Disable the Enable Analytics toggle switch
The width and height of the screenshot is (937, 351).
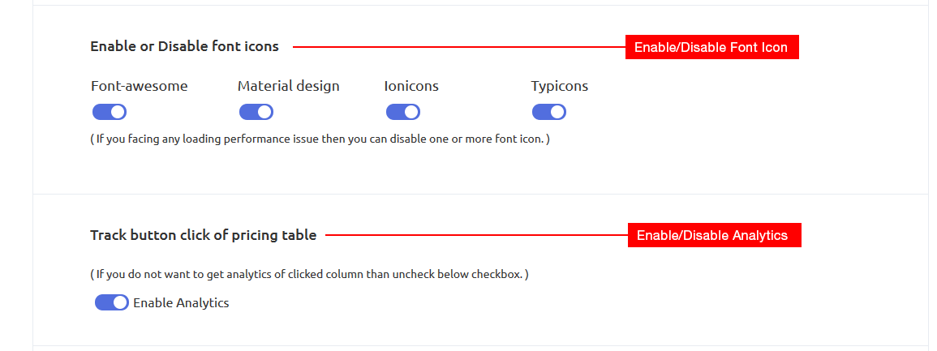click(x=112, y=302)
